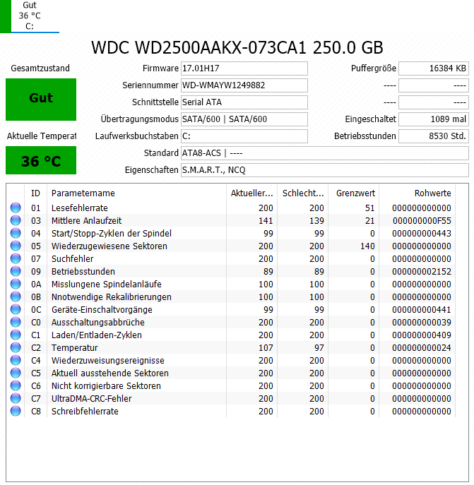Select Aktuell ausstehende Sektoren parameter name
Viewport: 474px width, 485px height.
tap(110, 373)
